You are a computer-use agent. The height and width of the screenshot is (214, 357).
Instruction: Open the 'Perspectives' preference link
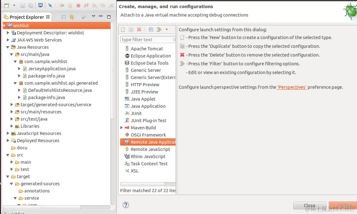(292, 87)
